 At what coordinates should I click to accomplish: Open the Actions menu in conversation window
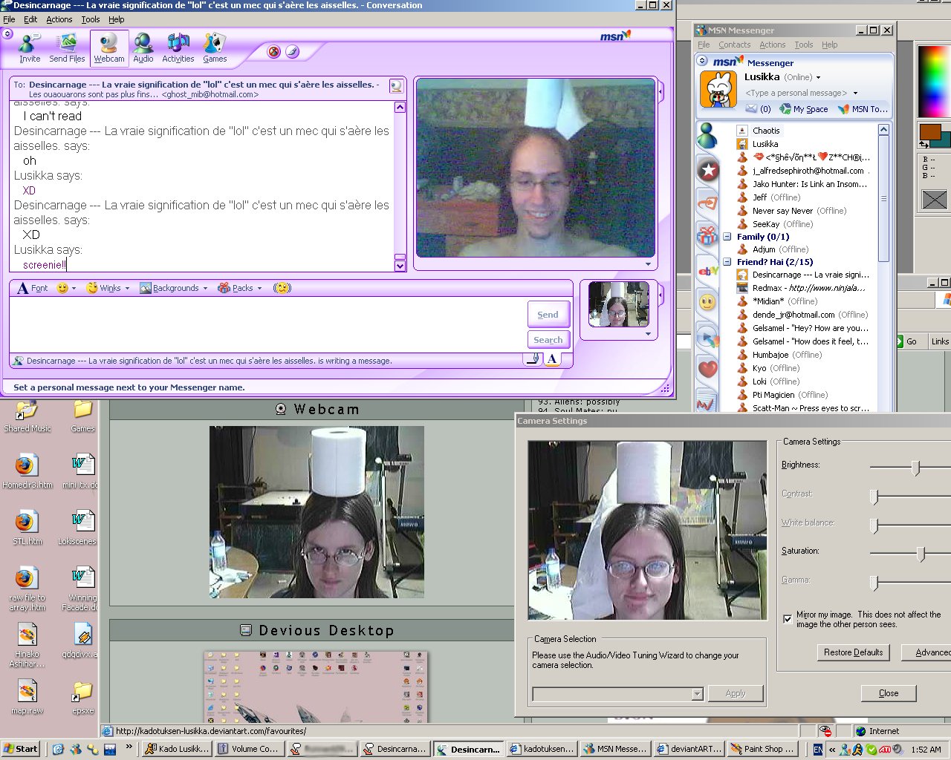59,19
